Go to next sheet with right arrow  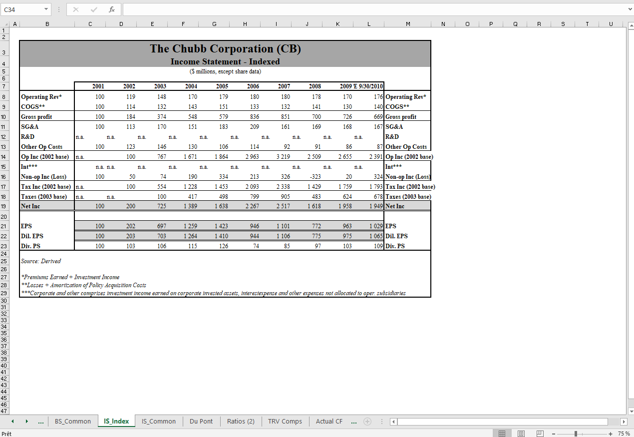(x=27, y=422)
